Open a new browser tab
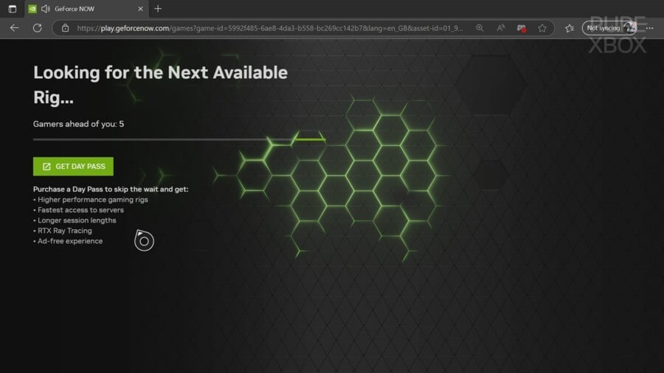This screenshot has width=664, height=373. tap(158, 8)
